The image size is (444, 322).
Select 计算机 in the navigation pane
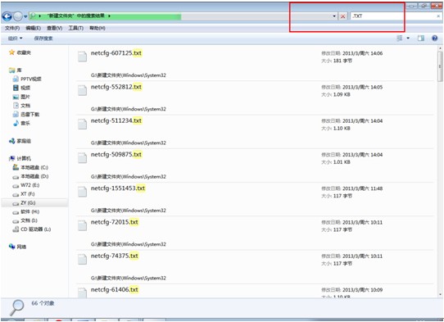pyautogui.click(x=20, y=158)
